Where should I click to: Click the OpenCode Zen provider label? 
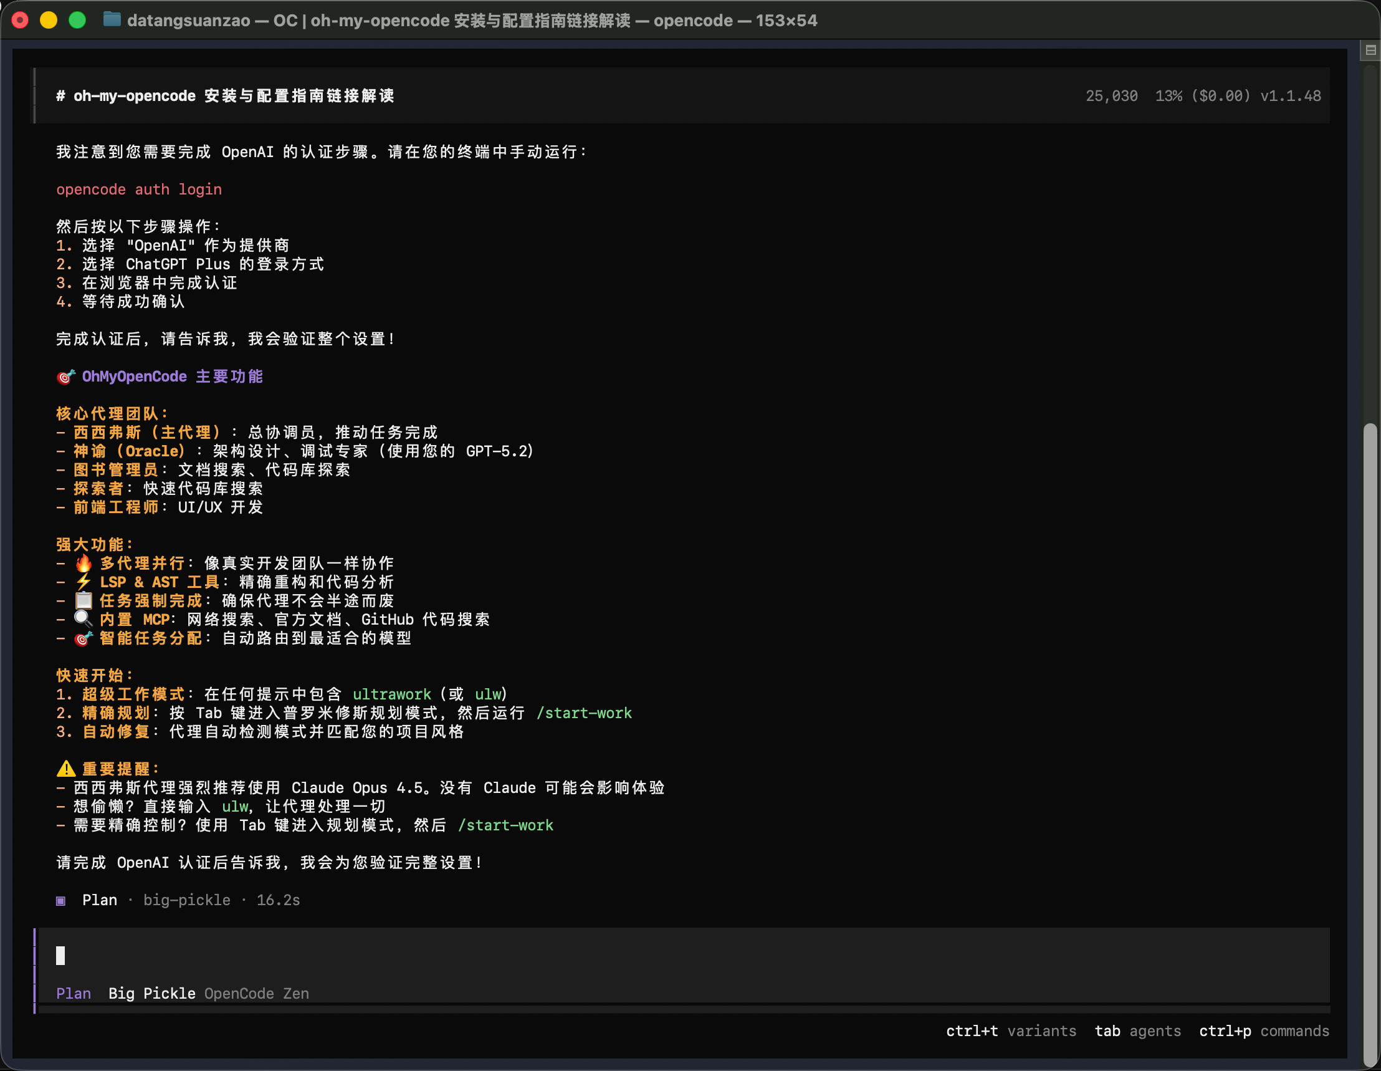pyautogui.click(x=256, y=993)
